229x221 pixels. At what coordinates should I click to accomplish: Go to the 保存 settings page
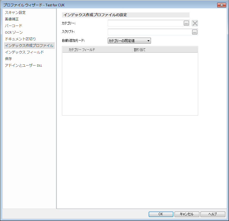coord(8,59)
